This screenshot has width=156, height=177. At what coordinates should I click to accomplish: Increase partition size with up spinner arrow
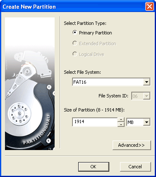(x=121, y=120)
